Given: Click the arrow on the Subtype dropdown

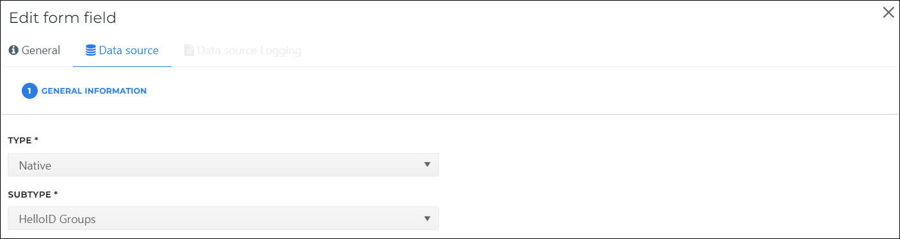Looking at the screenshot, I should [427, 219].
